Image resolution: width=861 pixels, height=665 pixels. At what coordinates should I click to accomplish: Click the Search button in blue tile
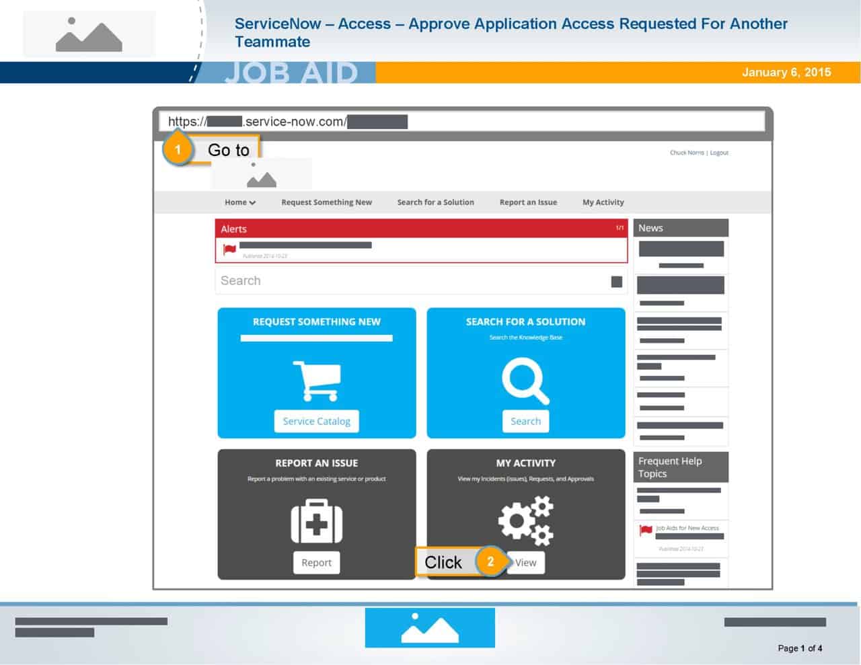point(525,421)
